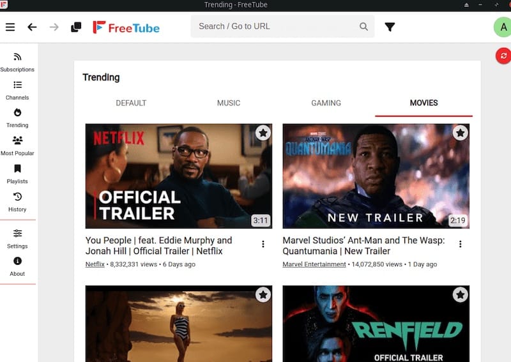Switch to the MUSIC trending tab
The height and width of the screenshot is (362, 511).
(x=229, y=103)
